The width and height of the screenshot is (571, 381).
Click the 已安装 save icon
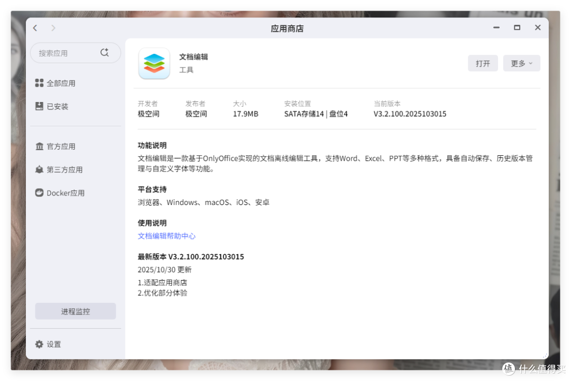coord(39,106)
